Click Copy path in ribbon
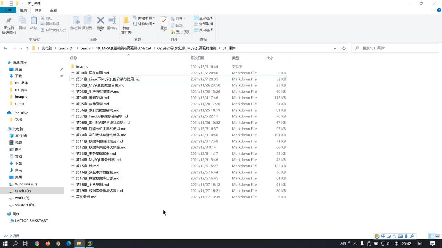The image size is (442, 248). point(50,24)
